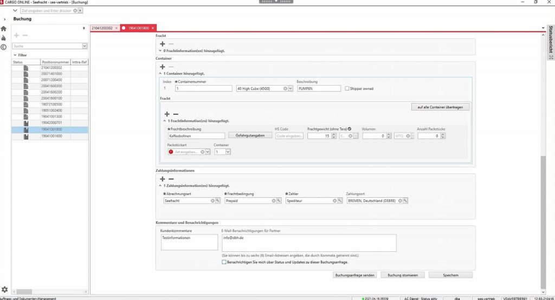The image size is (555, 300).
Task: Open the ship (Seefracht) sidebar icon
Action: point(4,38)
